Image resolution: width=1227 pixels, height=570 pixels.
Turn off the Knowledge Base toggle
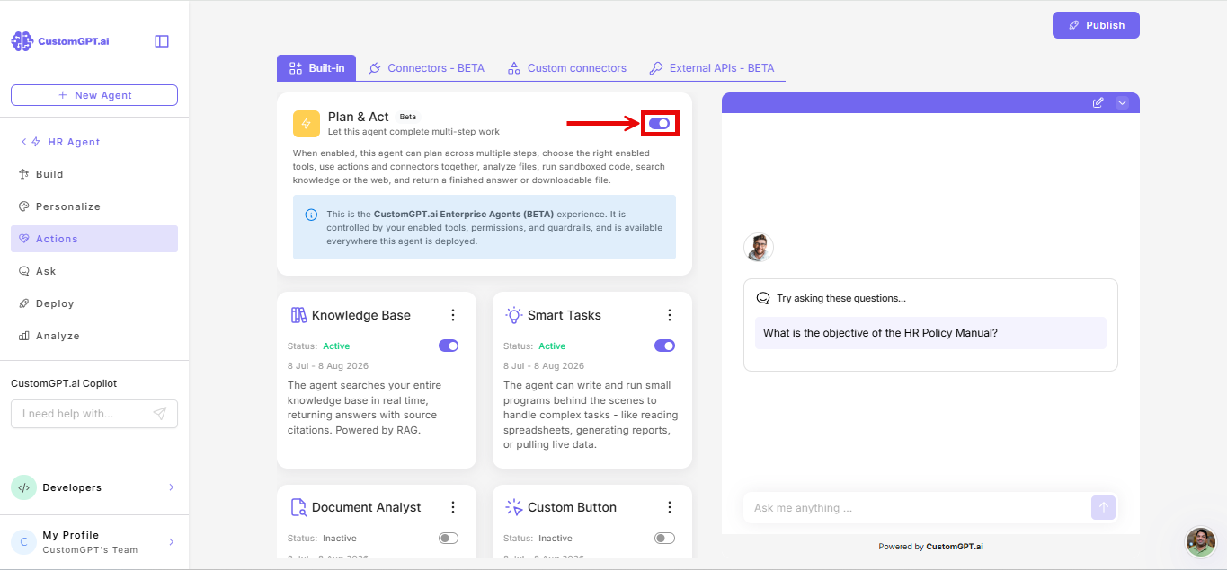(449, 346)
